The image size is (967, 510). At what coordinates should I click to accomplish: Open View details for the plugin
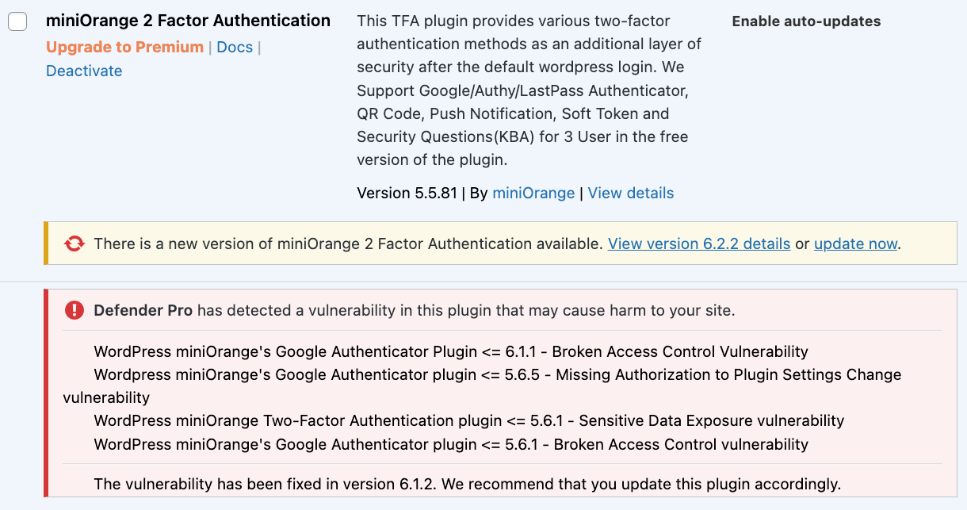(x=630, y=193)
